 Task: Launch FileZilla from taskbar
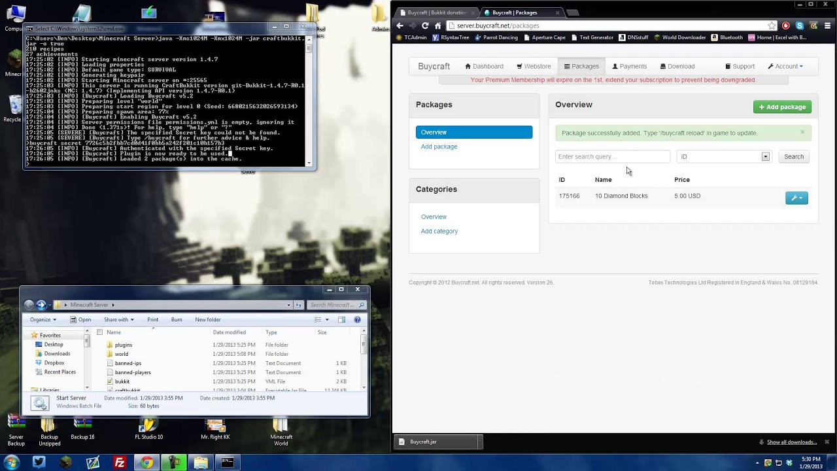click(x=120, y=462)
